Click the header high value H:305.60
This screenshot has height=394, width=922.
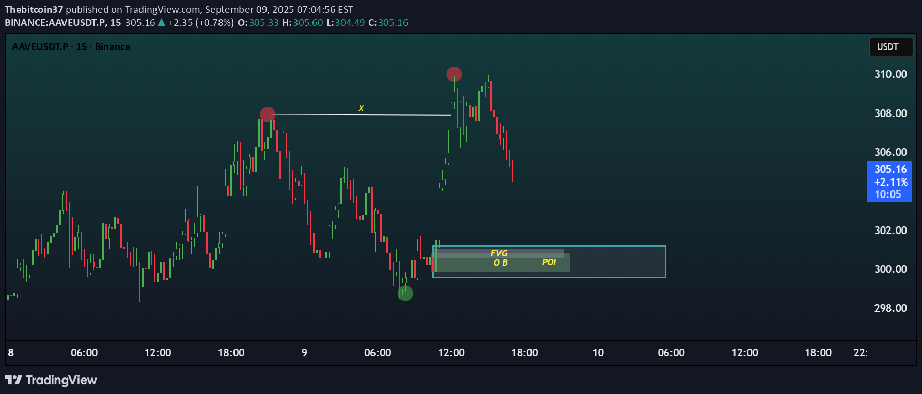(x=302, y=23)
